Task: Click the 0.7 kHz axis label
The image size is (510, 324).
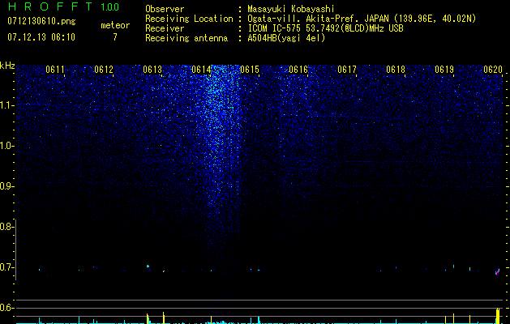Action: (6, 267)
